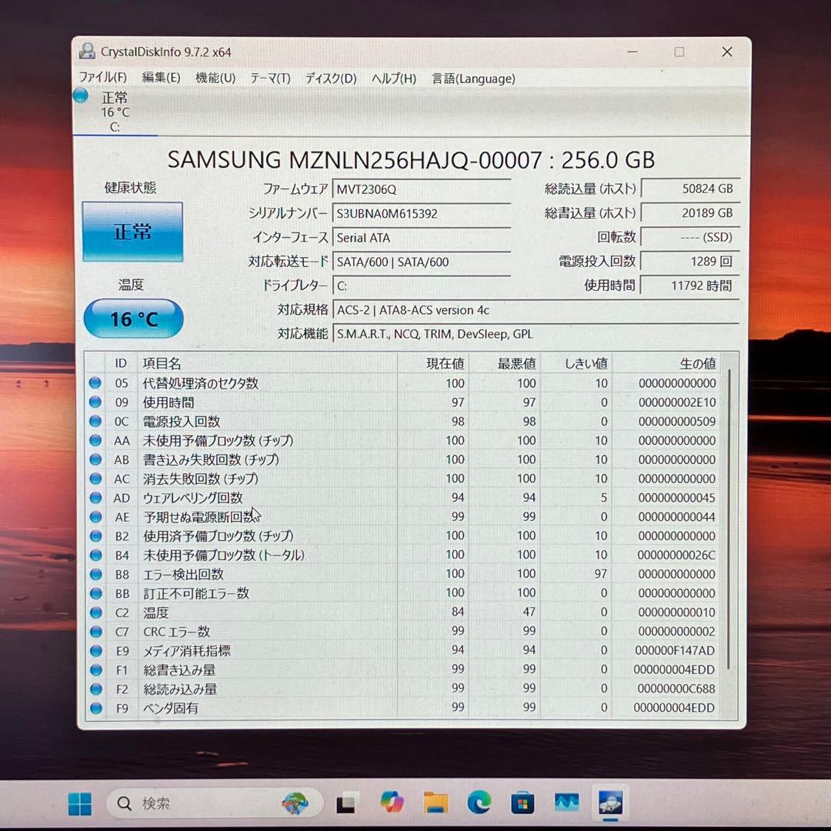
Task: Click the Windows Start button
Action: coord(79,804)
